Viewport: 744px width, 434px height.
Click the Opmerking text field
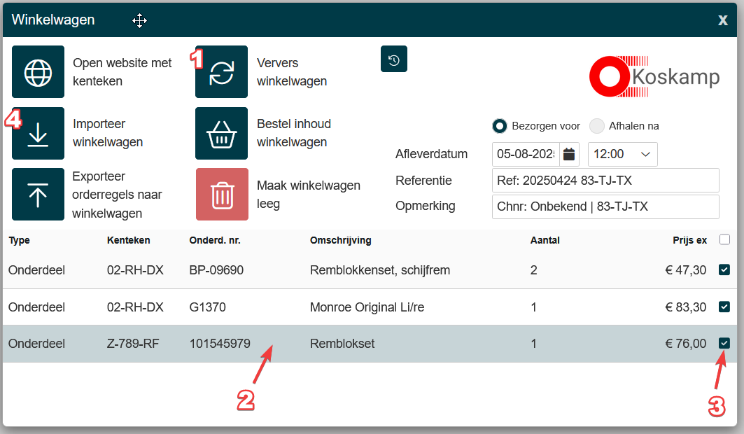(x=605, y=207)
